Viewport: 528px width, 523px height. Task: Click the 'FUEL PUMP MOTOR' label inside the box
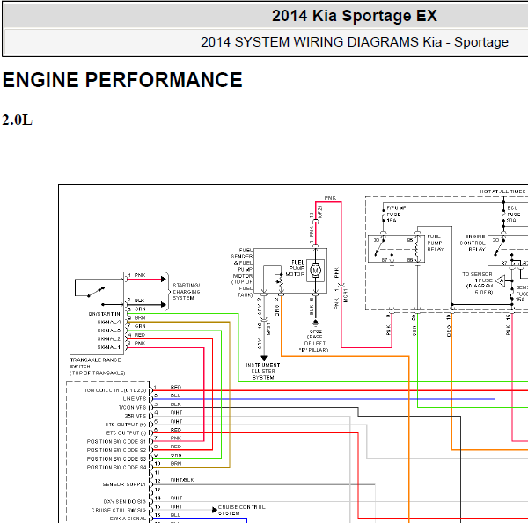click(296, 268)
